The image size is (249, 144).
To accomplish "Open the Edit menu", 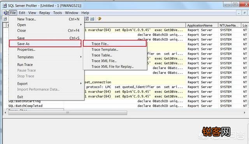I will [22, 13].
